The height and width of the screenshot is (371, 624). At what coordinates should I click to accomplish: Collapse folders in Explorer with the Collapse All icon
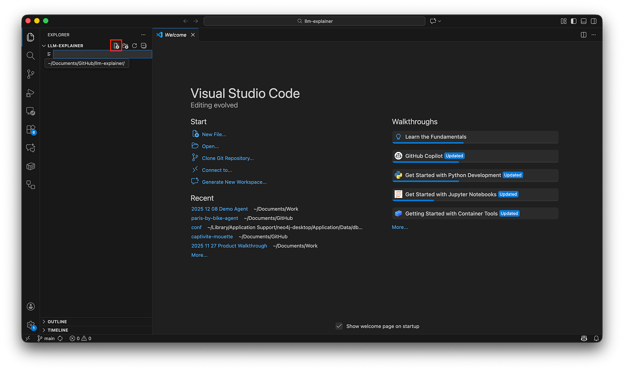[x=144, y=45]
